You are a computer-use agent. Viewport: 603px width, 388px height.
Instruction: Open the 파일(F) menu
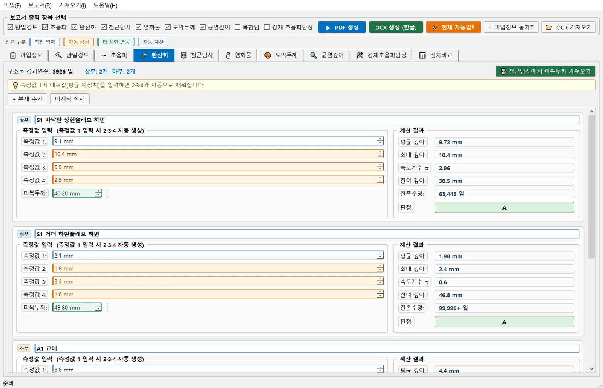pyautogui.click(x=12, y=5)
